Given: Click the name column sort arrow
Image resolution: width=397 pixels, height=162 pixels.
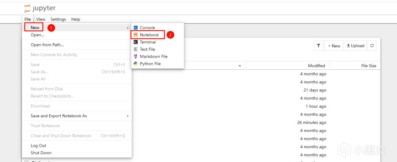Looking at the screenshot, I should [240, 66].
